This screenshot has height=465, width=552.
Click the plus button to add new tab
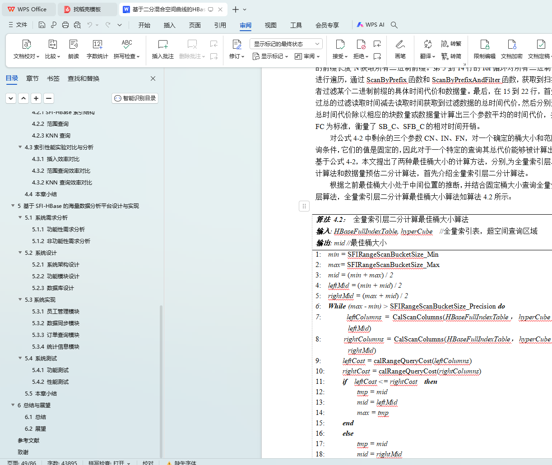(235, 9)
